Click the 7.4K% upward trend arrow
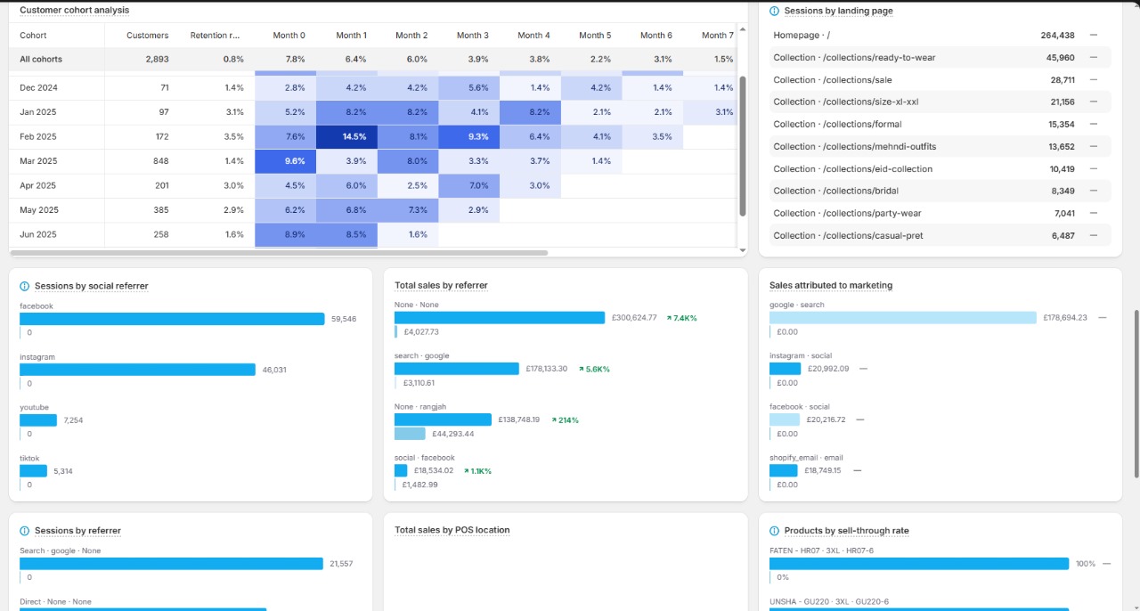 point(669,318)
